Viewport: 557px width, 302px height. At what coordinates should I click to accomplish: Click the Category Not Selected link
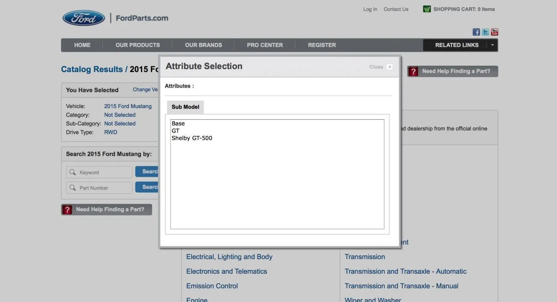point(120,115)
